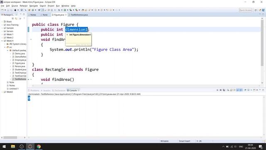
Task: Close the Figure.java editor tab
Action: pyautogui.click(x=66, y=15)
